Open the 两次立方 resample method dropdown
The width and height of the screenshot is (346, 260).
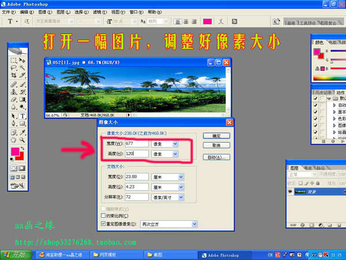tap(194, 224)
